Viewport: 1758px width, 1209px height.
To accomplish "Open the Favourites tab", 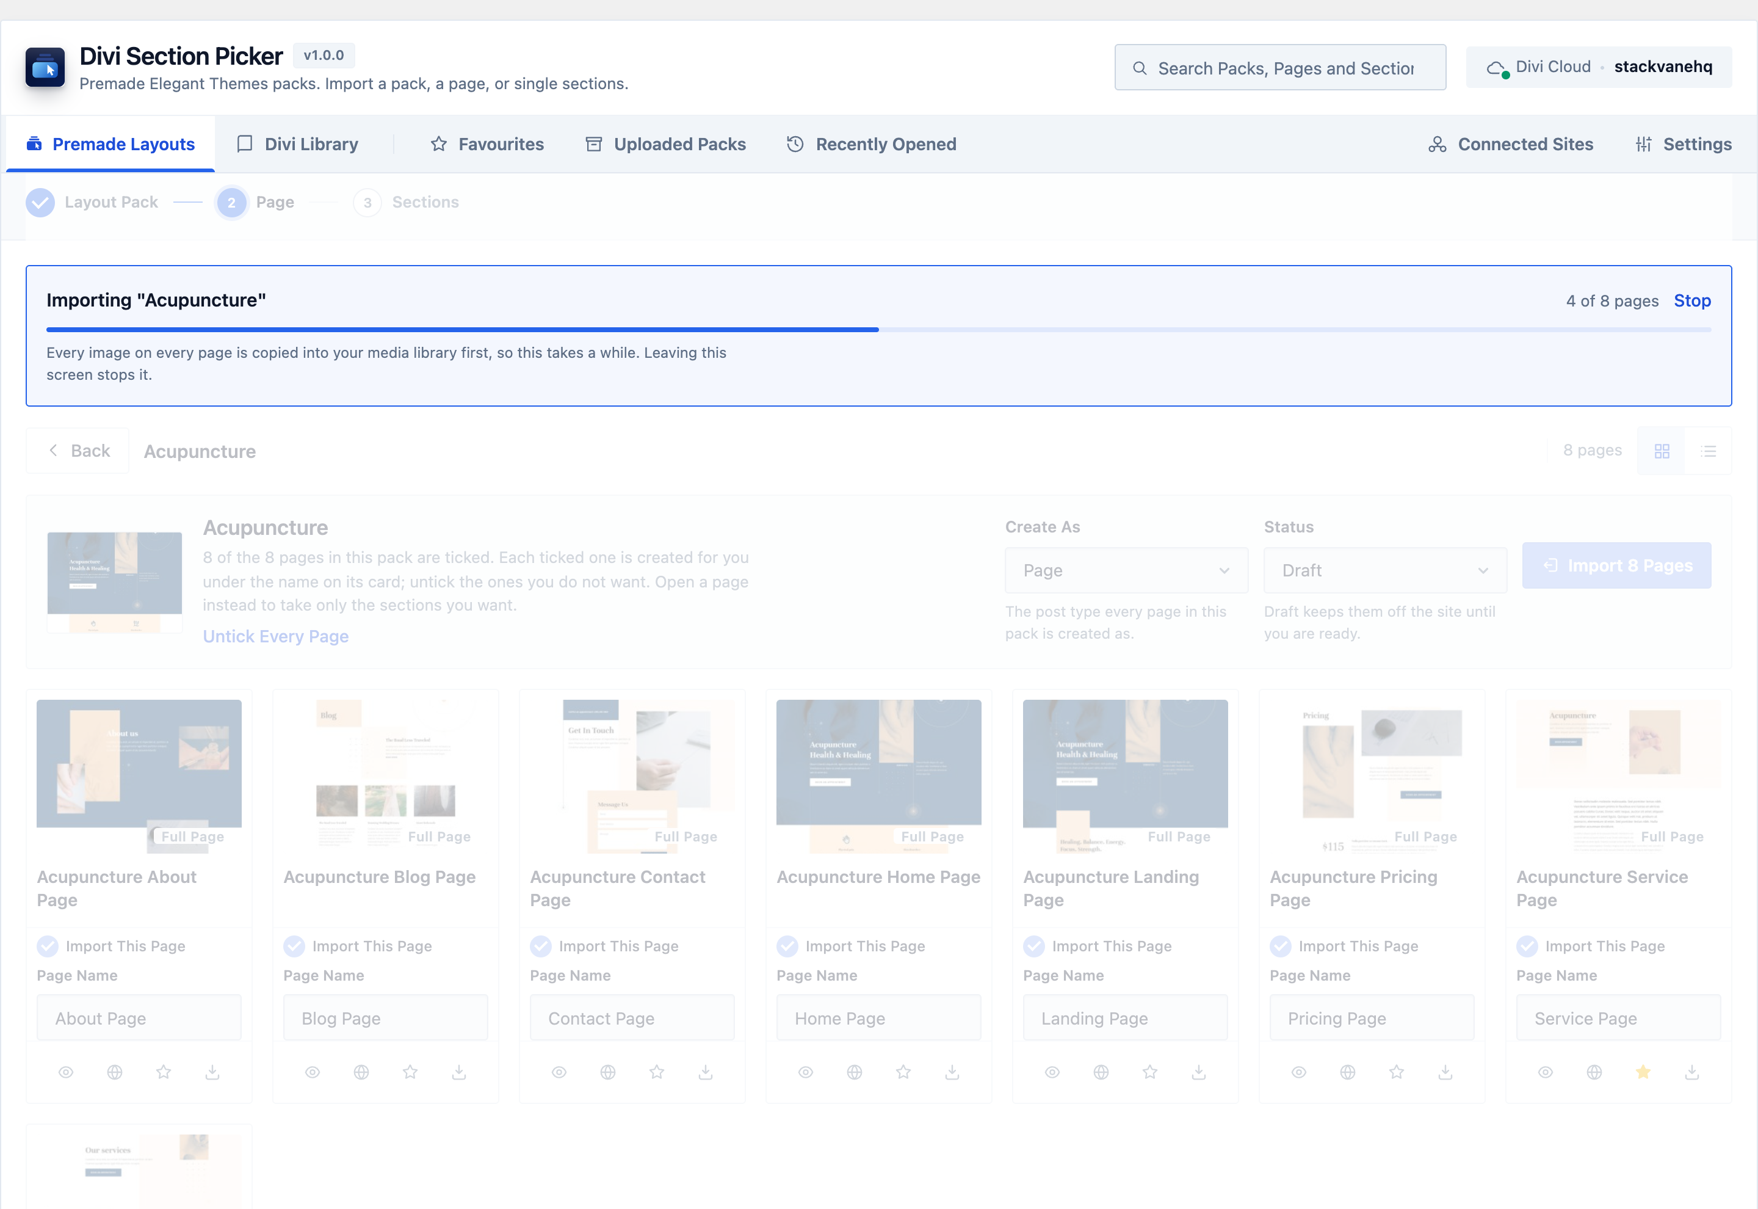I will pos(487,144).
